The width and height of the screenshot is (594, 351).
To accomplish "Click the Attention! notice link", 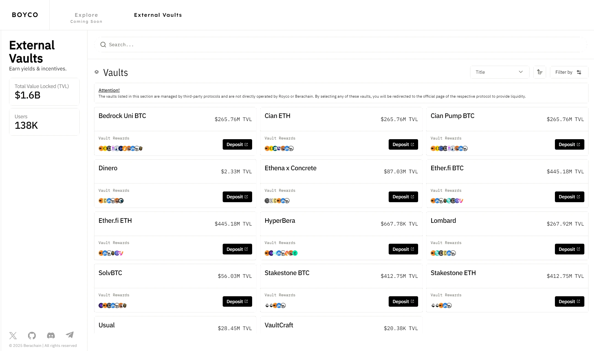I will pyautogui.click(x=109, y=90).
